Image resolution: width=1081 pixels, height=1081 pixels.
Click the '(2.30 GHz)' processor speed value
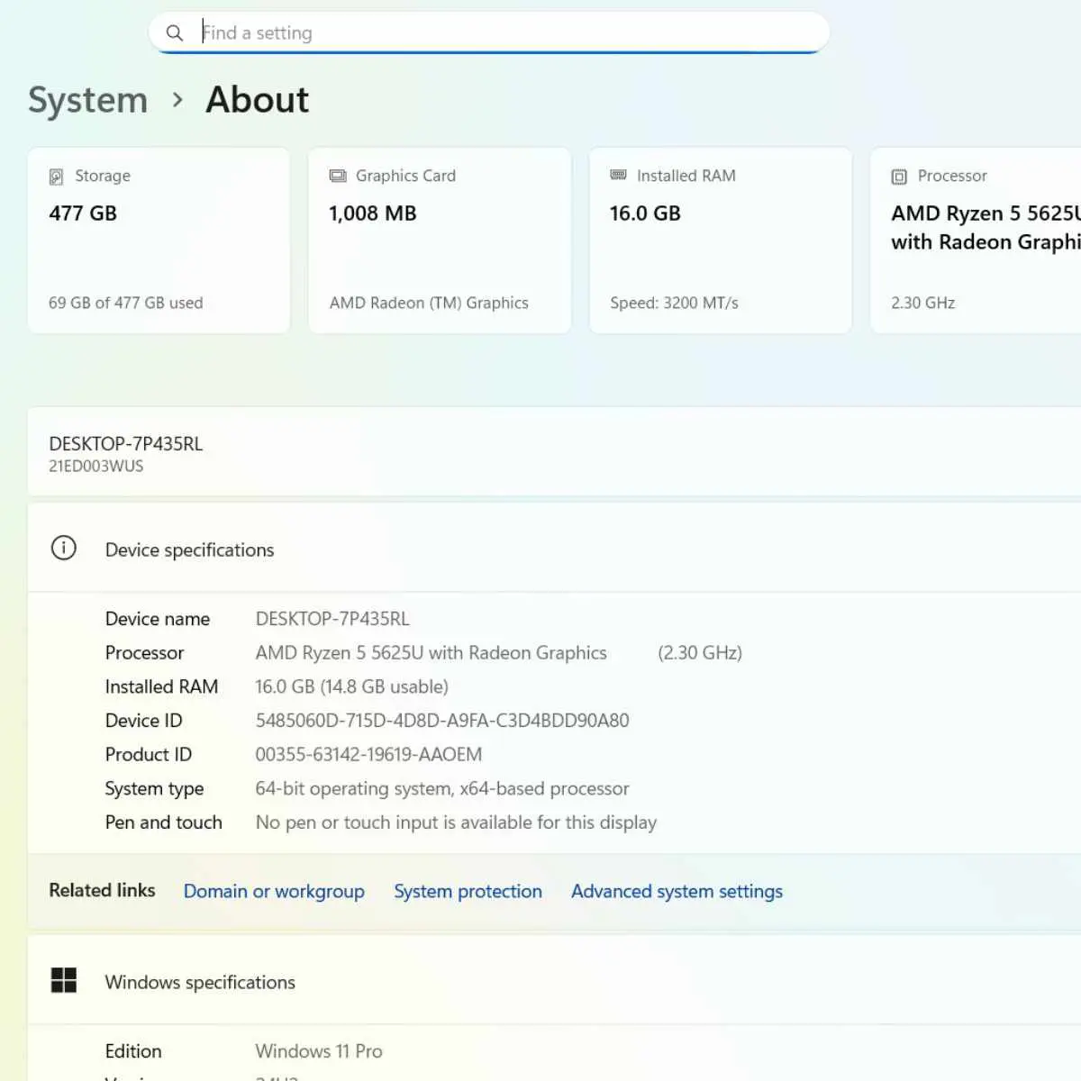pyautogui.click(x=700, y=653)
